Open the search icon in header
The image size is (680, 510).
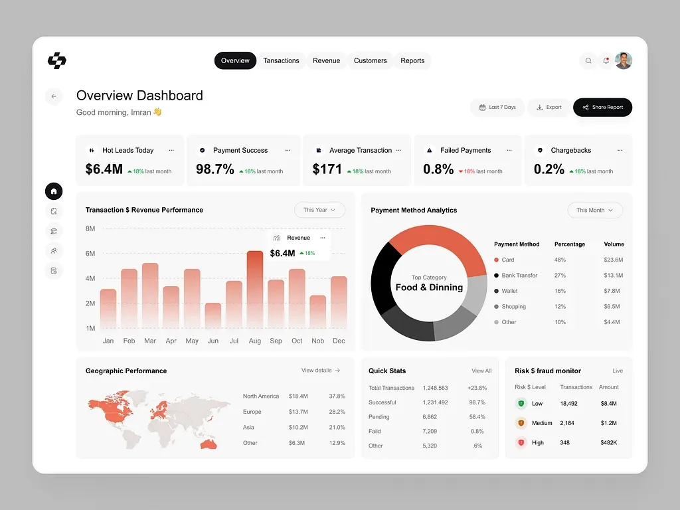pos(588,60)
